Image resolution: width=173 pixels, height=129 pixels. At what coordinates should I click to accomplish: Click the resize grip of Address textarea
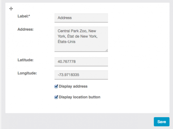tap(106, 50)
